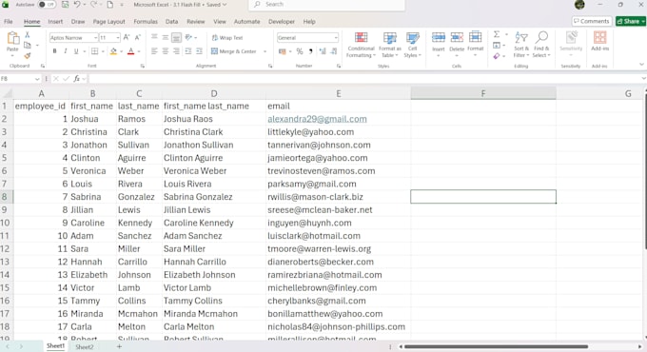
Task: Switch to the Formulas tab
Action: point(146,22)
